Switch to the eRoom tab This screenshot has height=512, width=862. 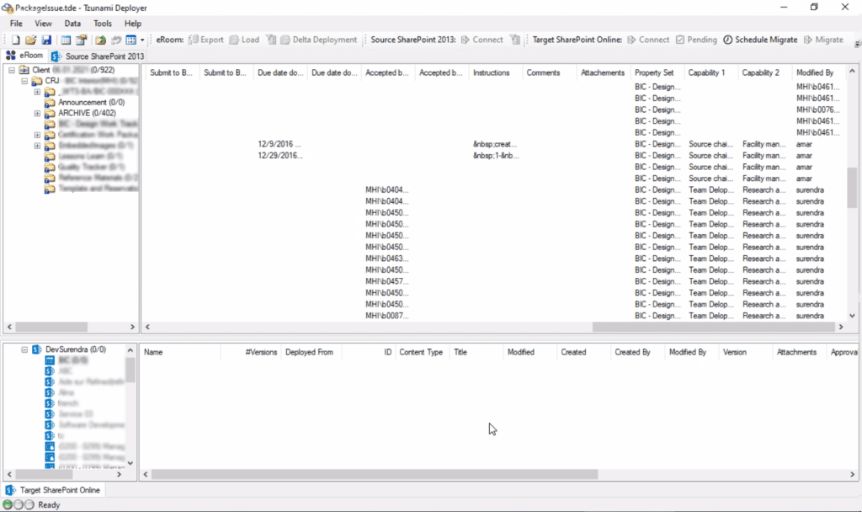tap(24, 56)
